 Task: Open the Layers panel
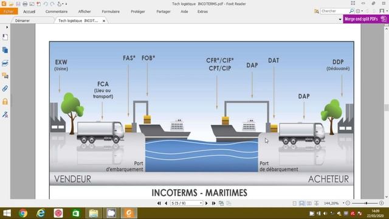coord(5,63)
